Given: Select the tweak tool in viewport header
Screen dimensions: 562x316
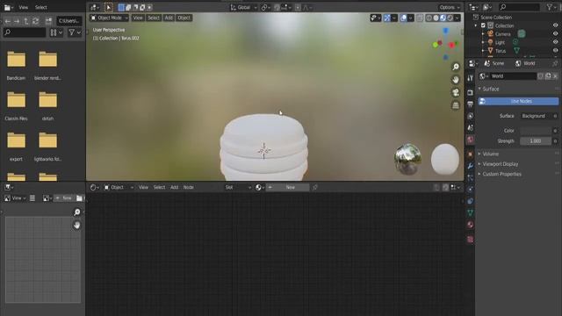Looking at the screenshot, I should pos(108,7).
